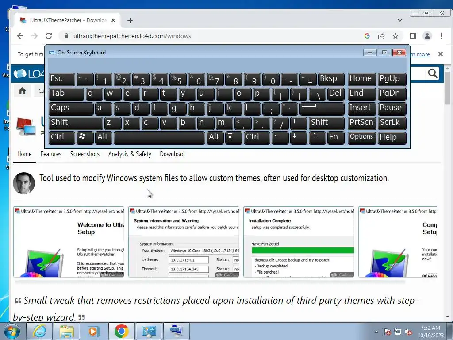The height and width of the screenshot is (340, 453).
Task: Bookmark this page with star icon
Action: [395, 36]
